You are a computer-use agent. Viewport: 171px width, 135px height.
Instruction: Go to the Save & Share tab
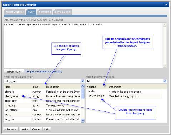click(63, 12)
